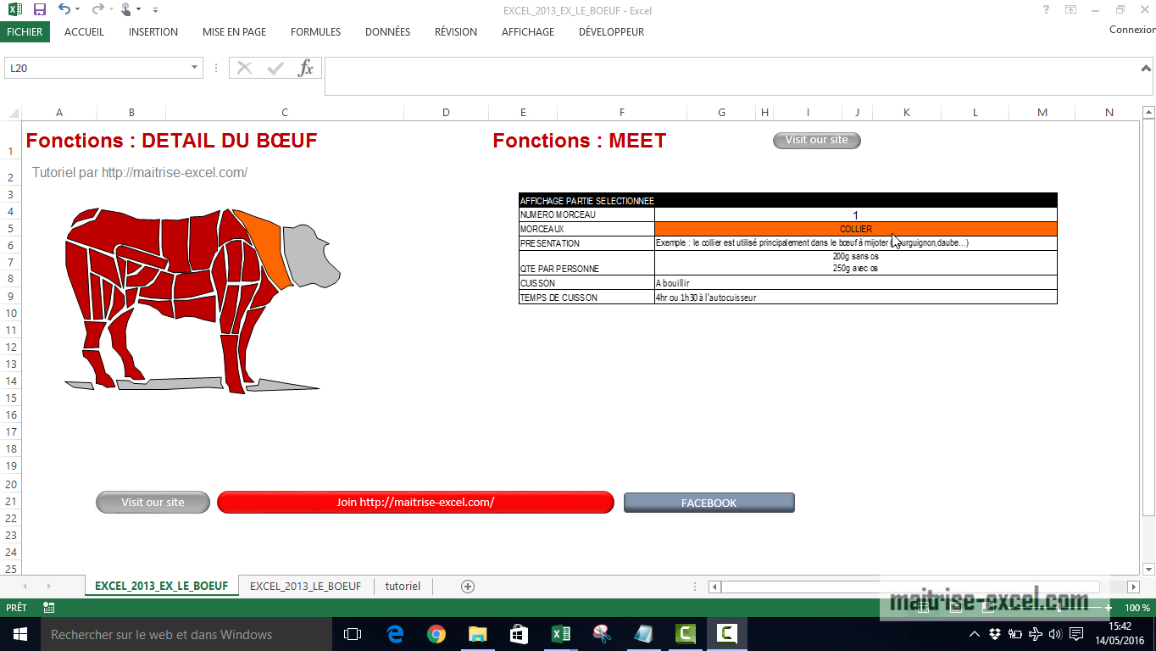Click the touch/mouse mode icon
This screenshot has height=651, width=1156.
coord(125,9)
